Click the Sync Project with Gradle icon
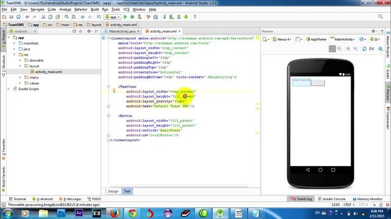The image size is (391, 219). coord(164,17)
